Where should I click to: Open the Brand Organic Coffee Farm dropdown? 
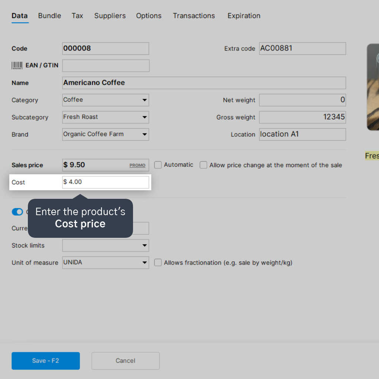[106, 135]
